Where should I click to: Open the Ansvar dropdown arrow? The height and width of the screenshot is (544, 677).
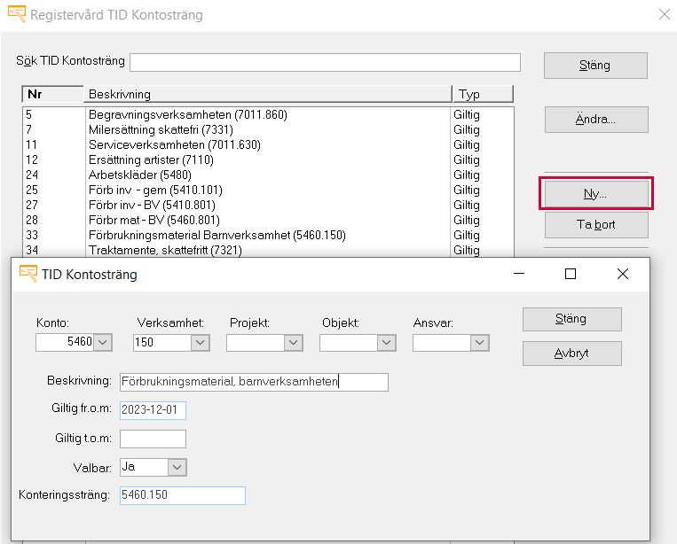tap(480, 342)
